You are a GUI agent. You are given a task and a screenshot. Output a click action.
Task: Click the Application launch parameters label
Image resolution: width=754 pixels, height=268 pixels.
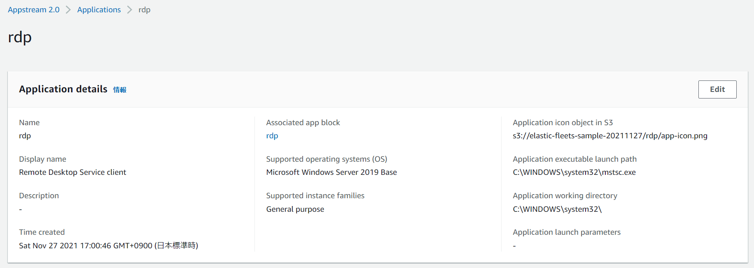coord(566,232)
